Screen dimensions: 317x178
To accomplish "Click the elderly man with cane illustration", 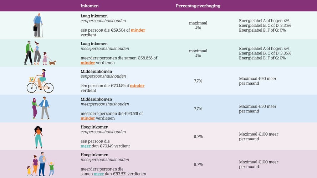I will [38, 25].
